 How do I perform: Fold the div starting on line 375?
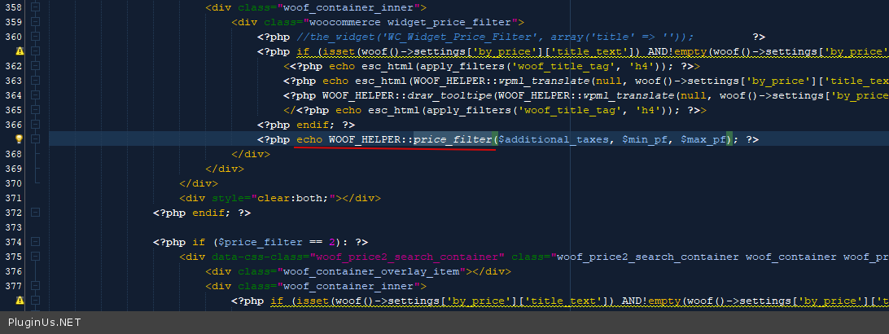(36, 257)
